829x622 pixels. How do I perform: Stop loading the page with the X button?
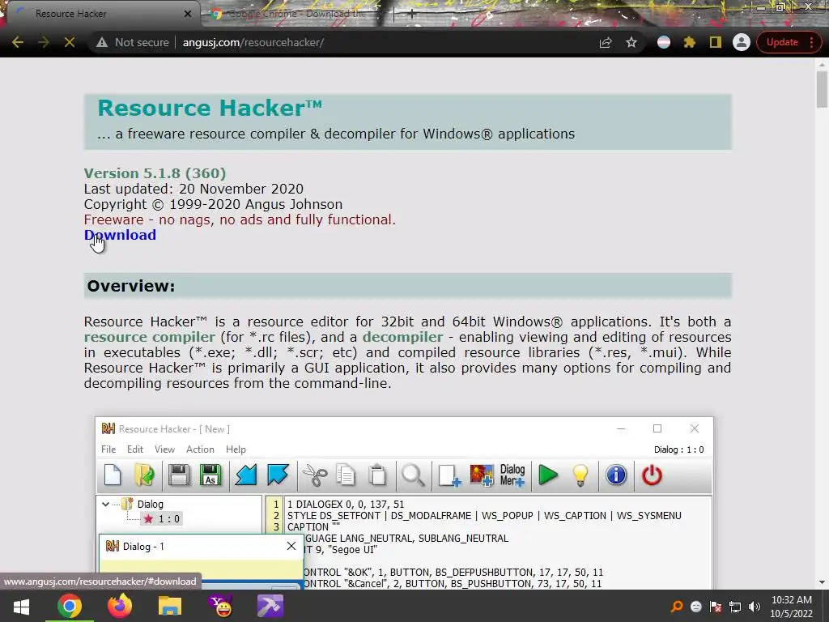click(x=70, y=42)
